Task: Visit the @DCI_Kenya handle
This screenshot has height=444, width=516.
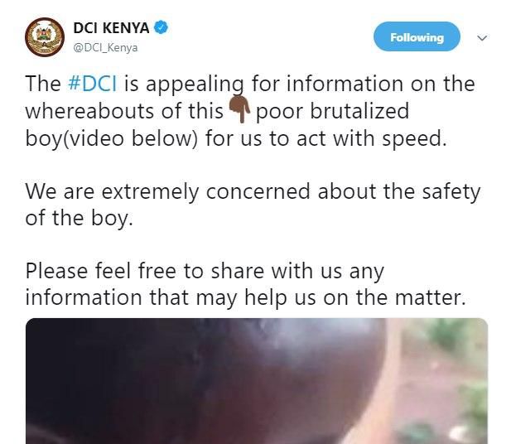Action: (105, 48)
